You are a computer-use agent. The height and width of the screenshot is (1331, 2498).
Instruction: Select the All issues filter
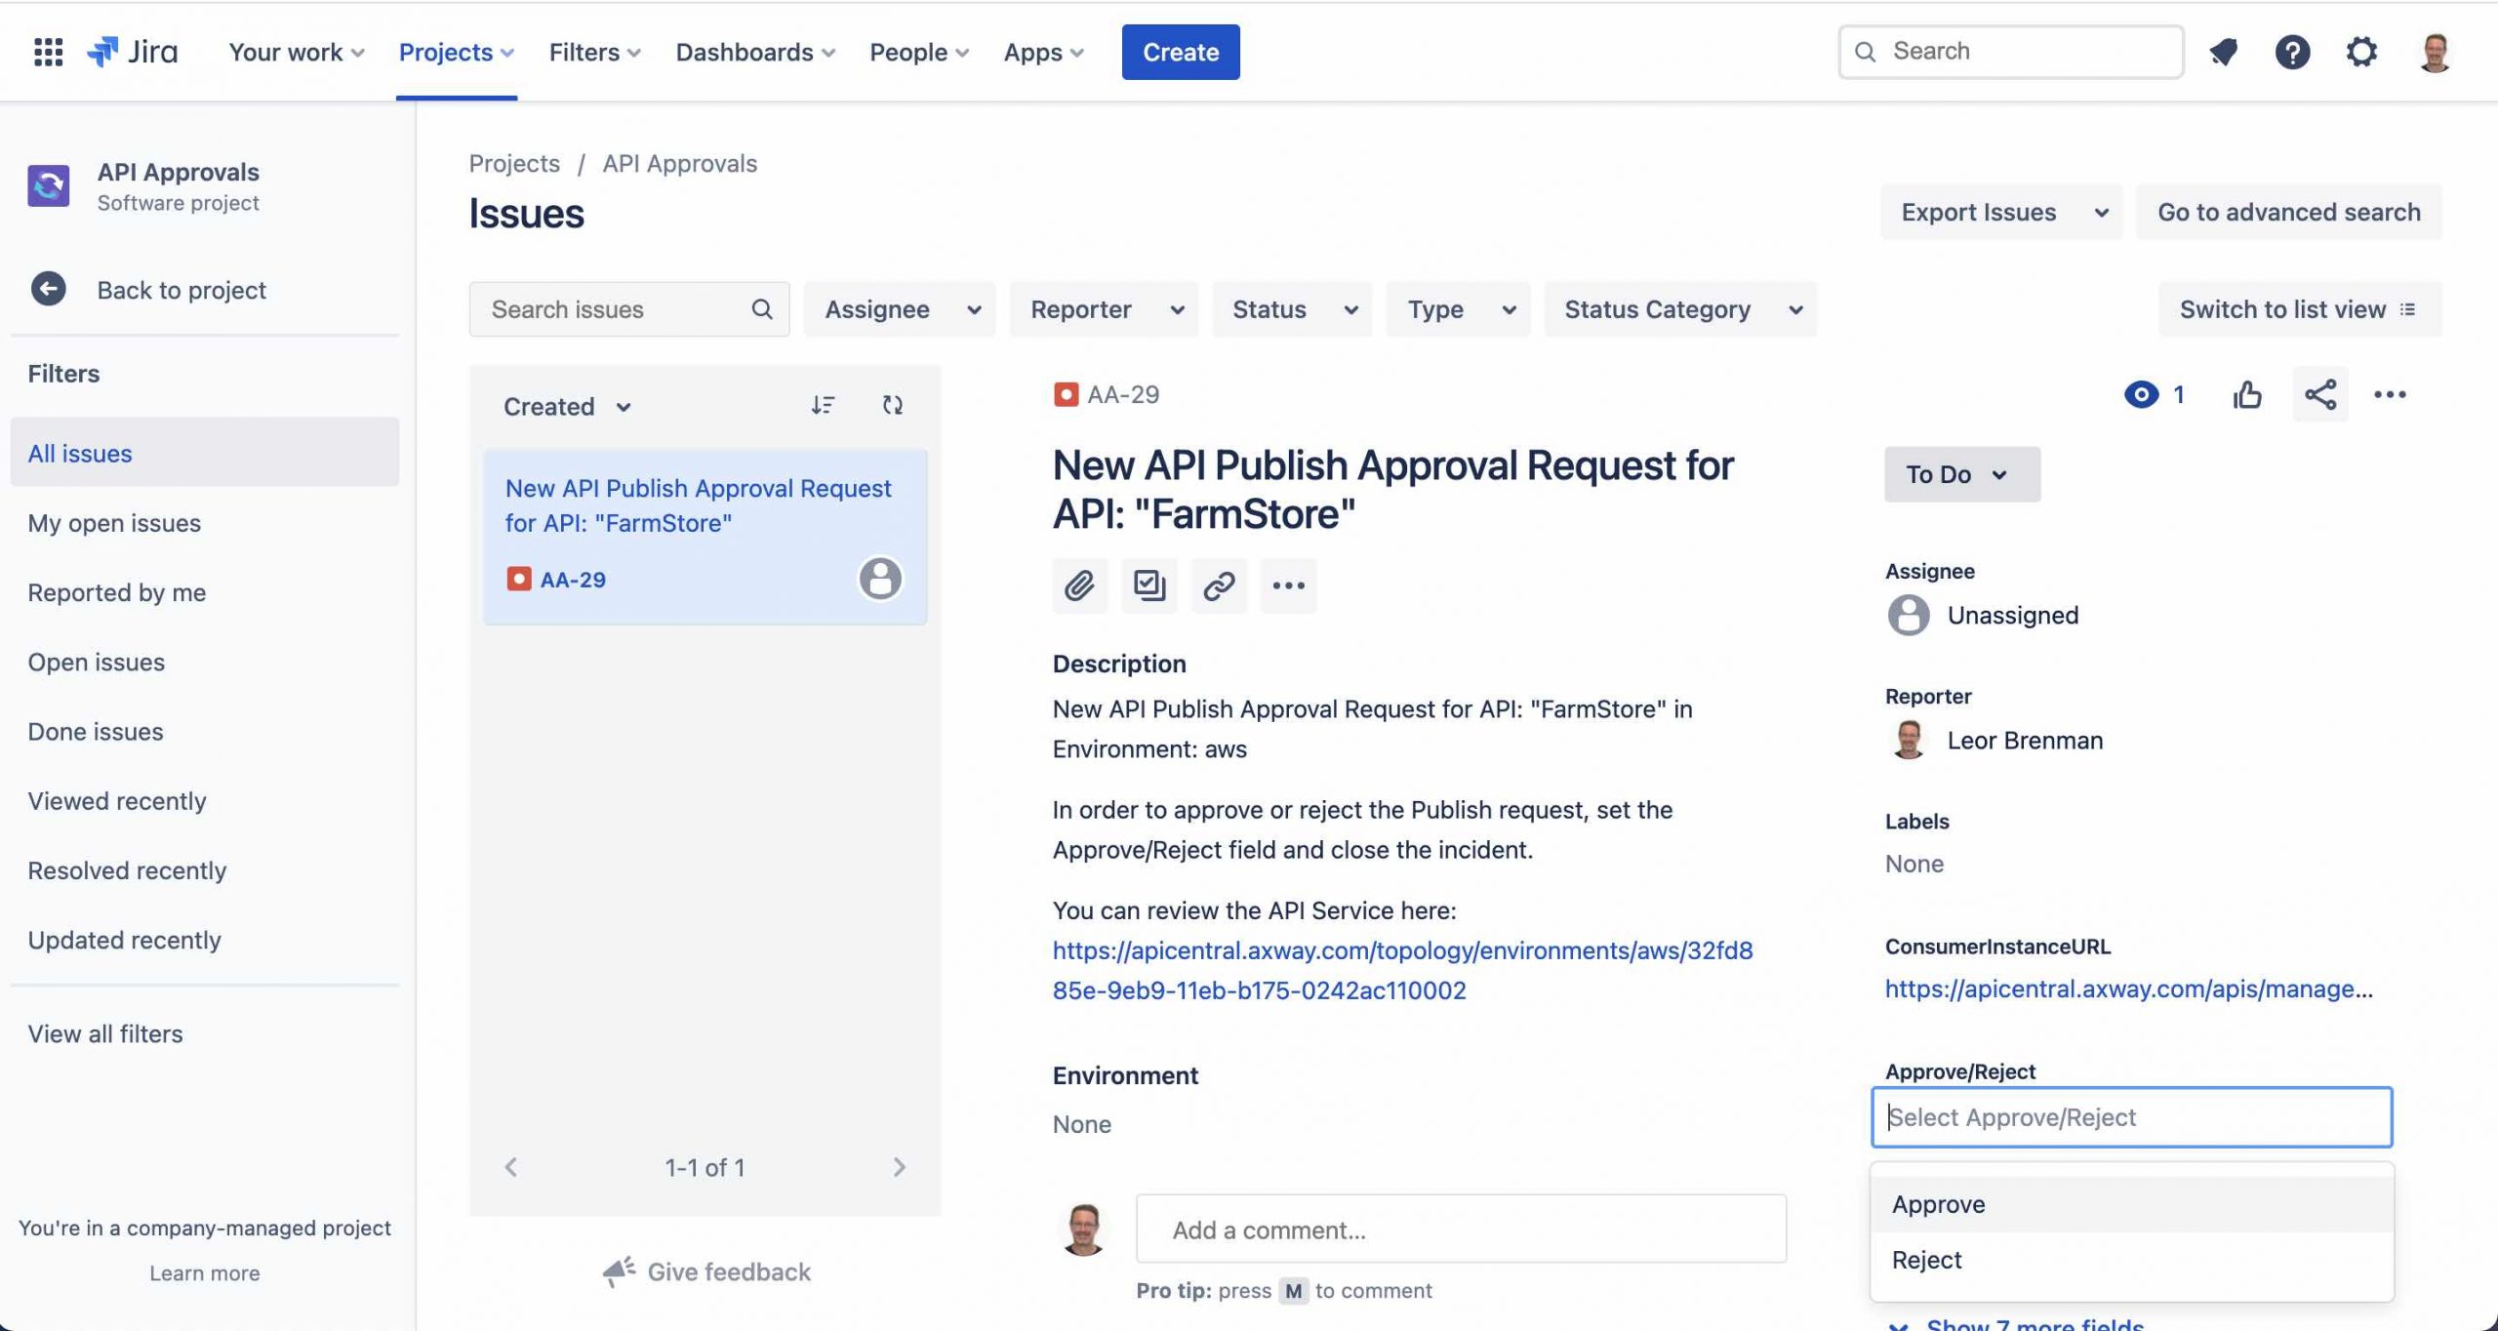point(205,453)
